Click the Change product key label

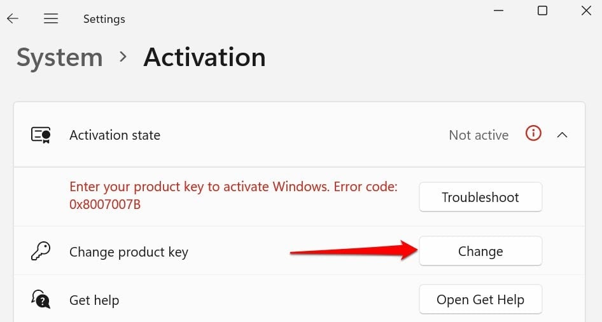pyautogui.click(x=129, y=252)
